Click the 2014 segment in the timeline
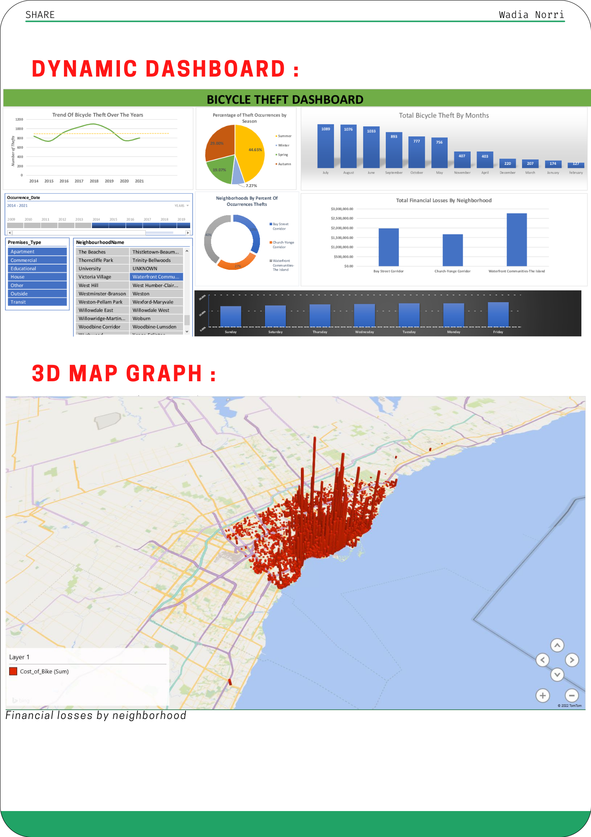 (100, 225)
